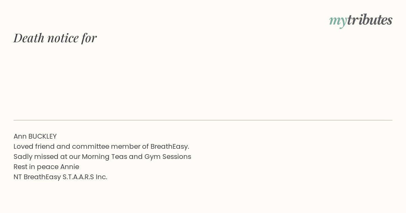This screenshot has height=213, width=406.
Task: Click the surname "BUCKLEY"
Action: click(43, 136)
